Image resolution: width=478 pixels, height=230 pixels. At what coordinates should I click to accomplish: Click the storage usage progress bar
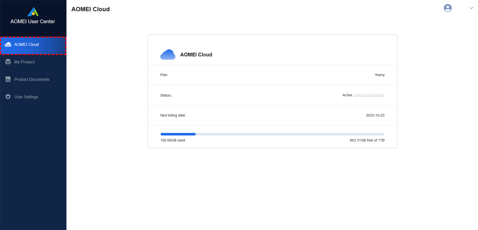coord(272,134)
